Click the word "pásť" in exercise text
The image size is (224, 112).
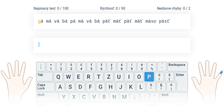tap(164, 22)
